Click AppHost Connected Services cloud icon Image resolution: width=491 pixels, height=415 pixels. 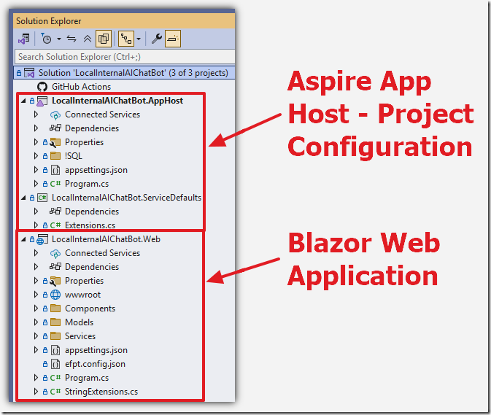pos(55,115)
